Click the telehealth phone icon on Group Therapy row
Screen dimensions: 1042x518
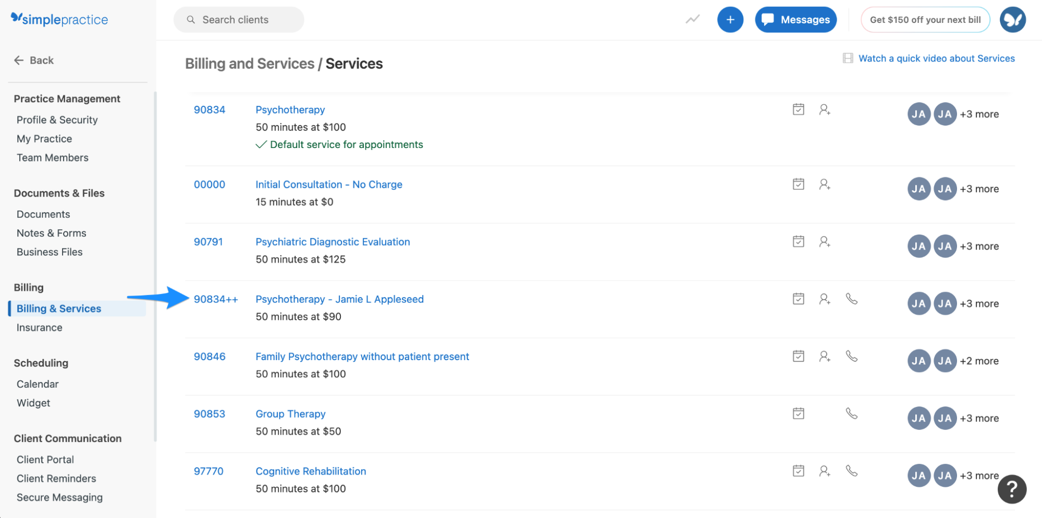[852, 413]
